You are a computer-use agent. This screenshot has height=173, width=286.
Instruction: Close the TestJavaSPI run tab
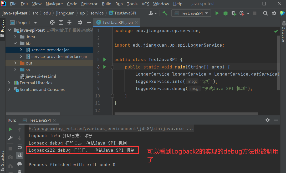54,120
